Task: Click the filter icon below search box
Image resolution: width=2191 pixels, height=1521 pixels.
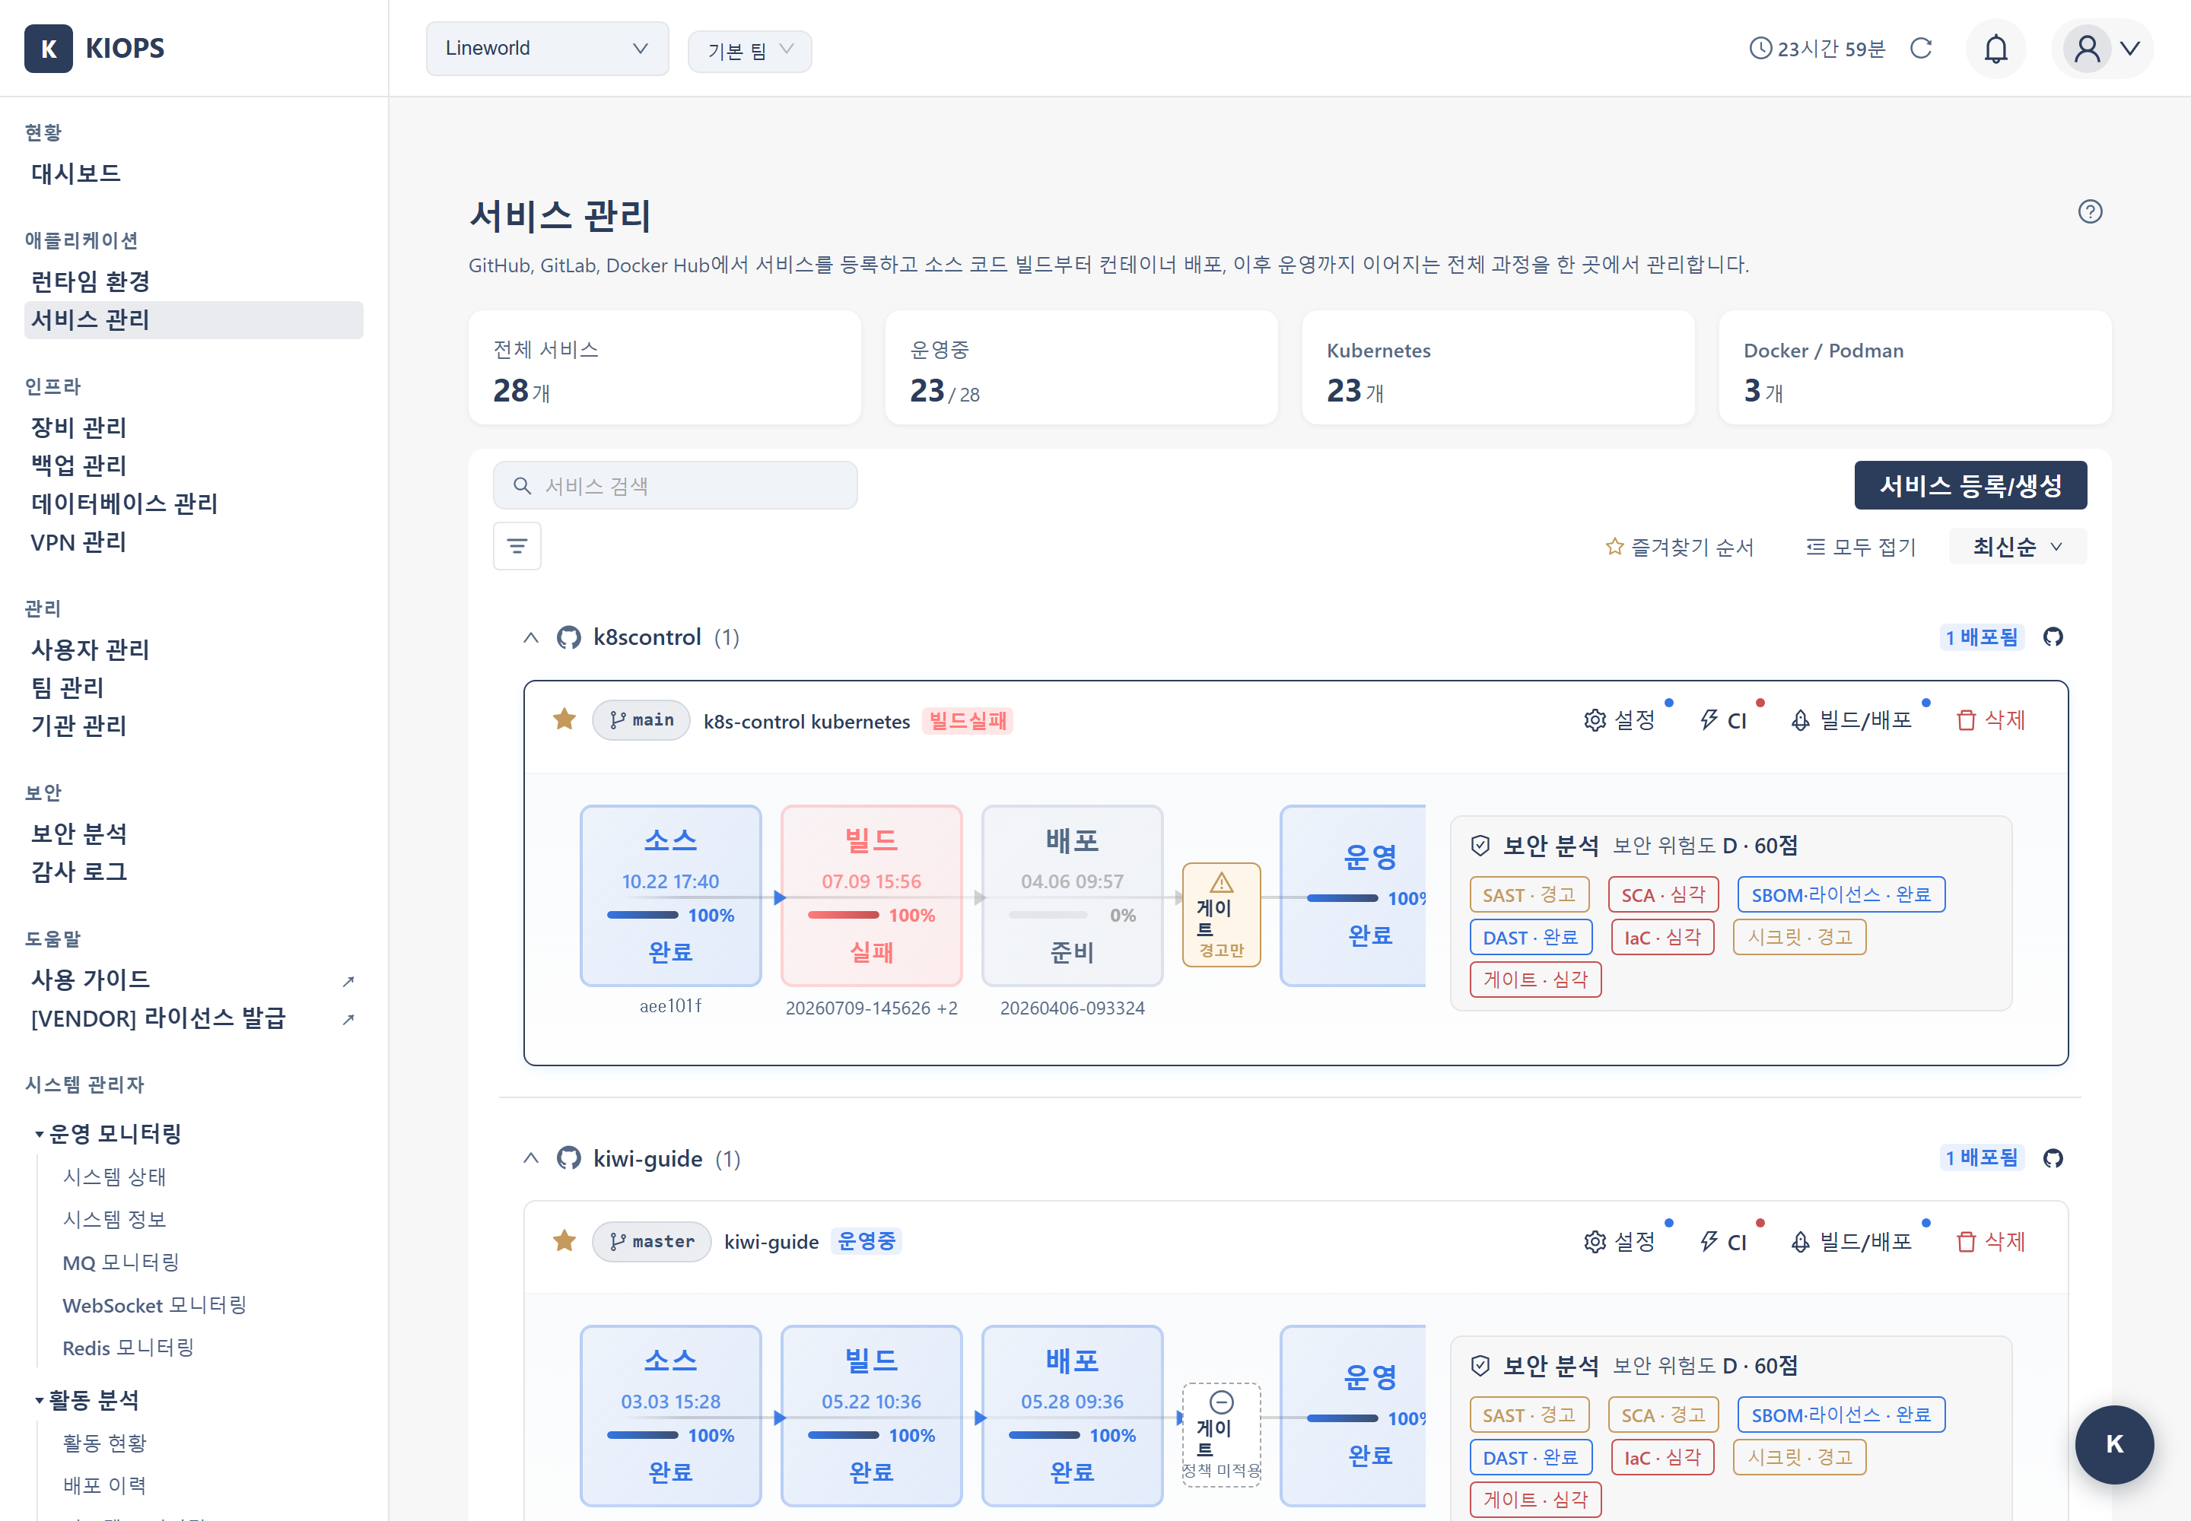Action: tap(517, 546)
